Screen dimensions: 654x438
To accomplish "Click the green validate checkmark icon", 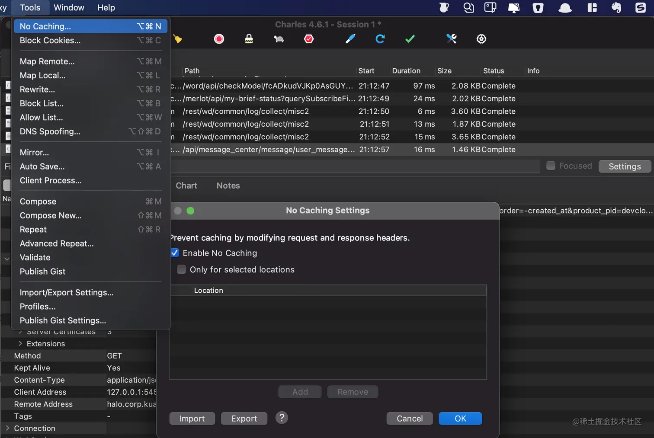I will click(410, 39).
